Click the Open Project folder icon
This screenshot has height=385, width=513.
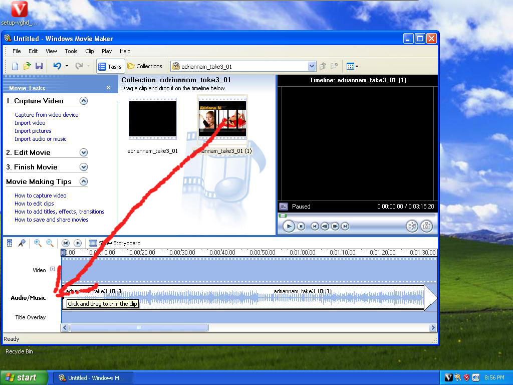click(27, 66)
